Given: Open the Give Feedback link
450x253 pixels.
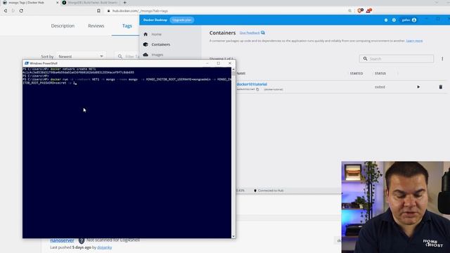Looking at the screenshot, I should [252, 33].
